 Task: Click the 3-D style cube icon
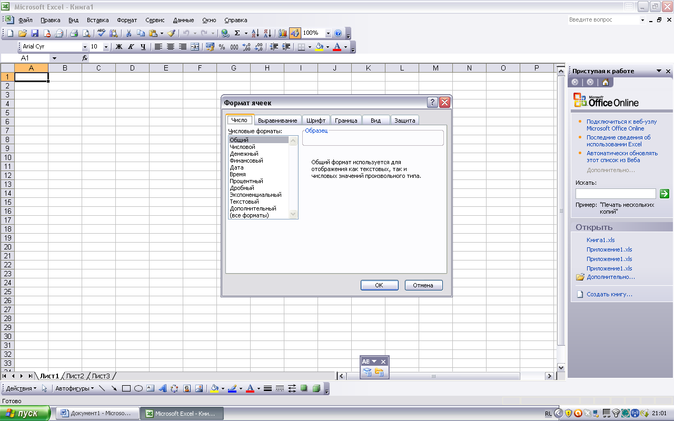click(x=316, y=389)
